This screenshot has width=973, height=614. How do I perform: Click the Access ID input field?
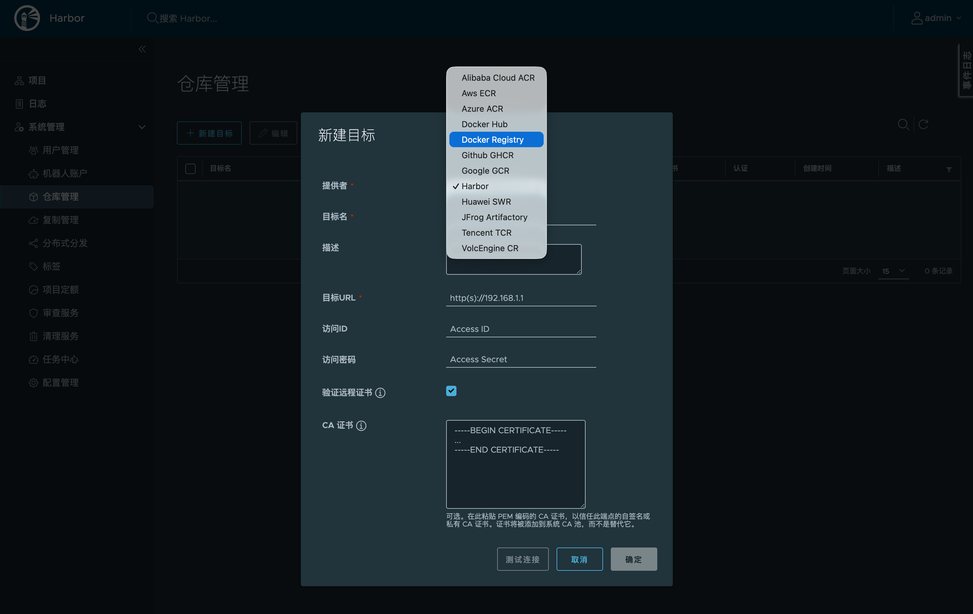pos(521,329)
